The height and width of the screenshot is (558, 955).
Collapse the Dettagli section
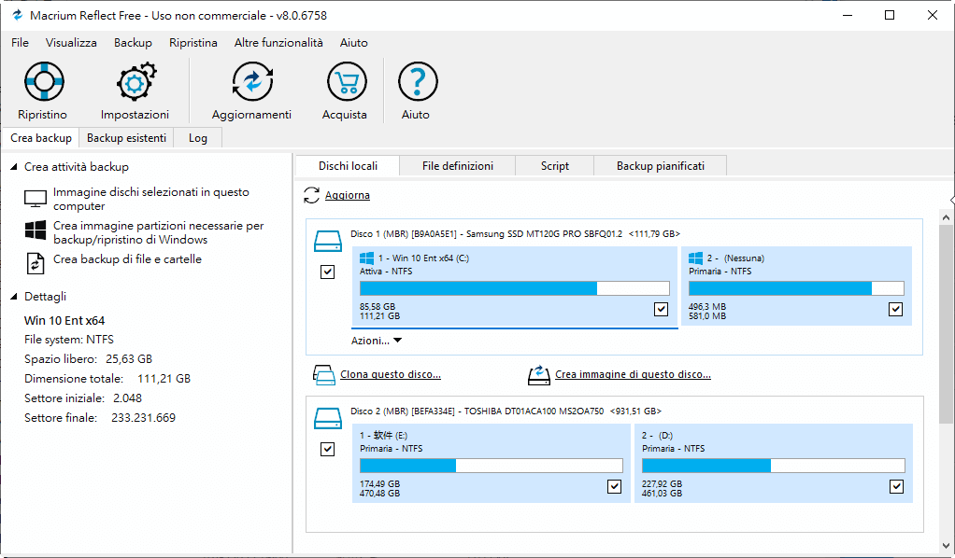click(x=14, y=297)
